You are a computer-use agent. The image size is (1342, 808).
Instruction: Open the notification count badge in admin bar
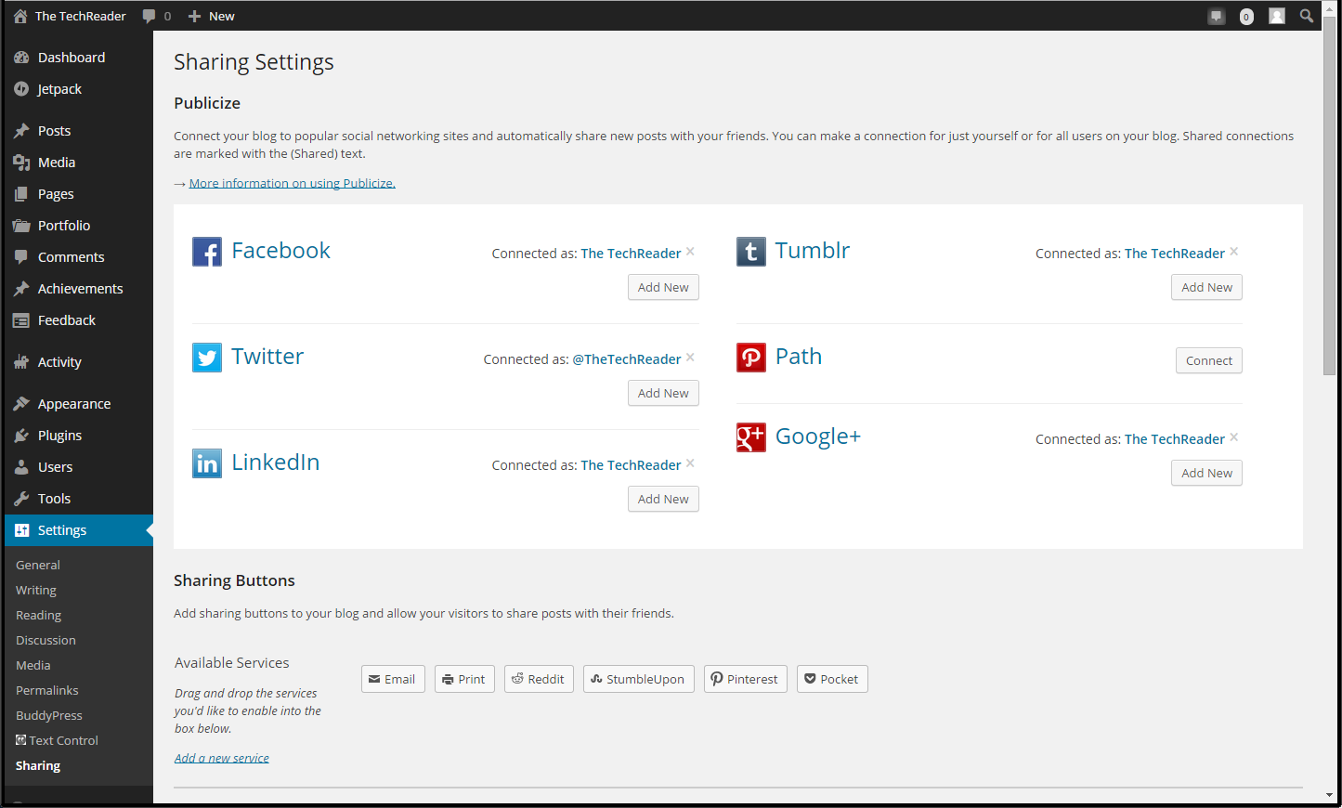click(x=1246, y=16)
